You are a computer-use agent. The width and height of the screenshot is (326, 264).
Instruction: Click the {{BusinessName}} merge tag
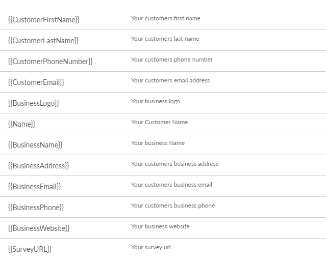35,145
